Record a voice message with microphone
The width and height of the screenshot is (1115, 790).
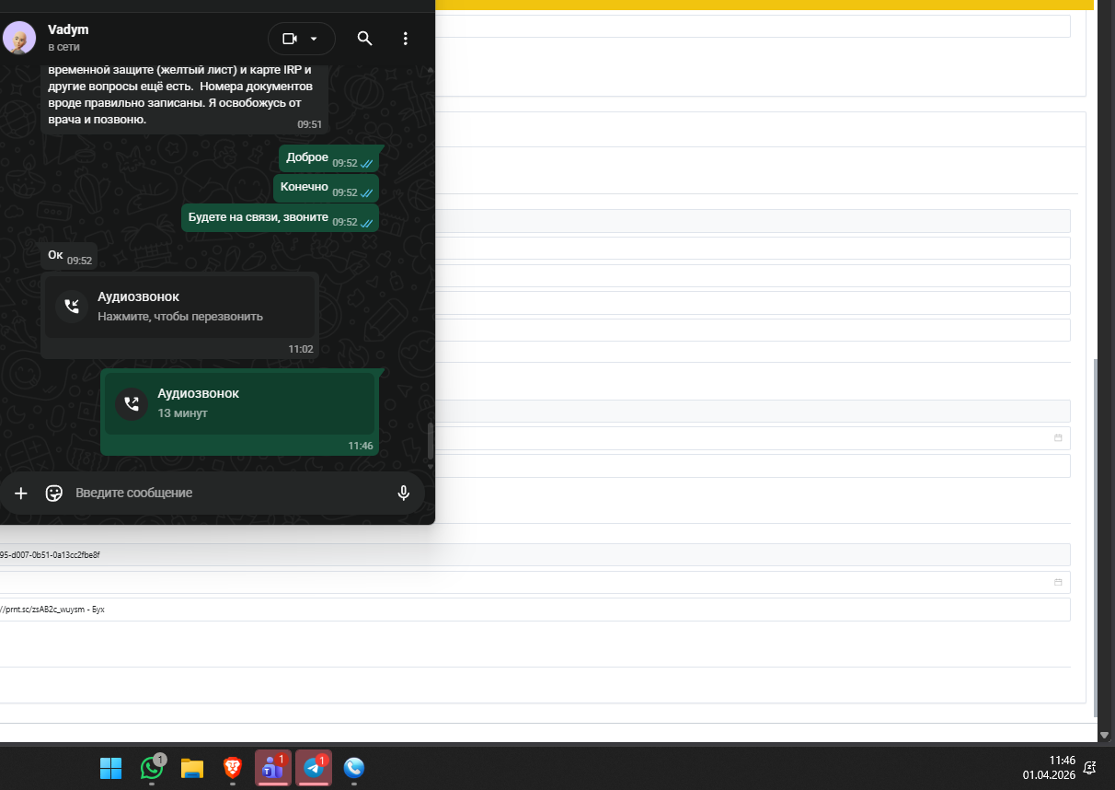pos(403,494)
